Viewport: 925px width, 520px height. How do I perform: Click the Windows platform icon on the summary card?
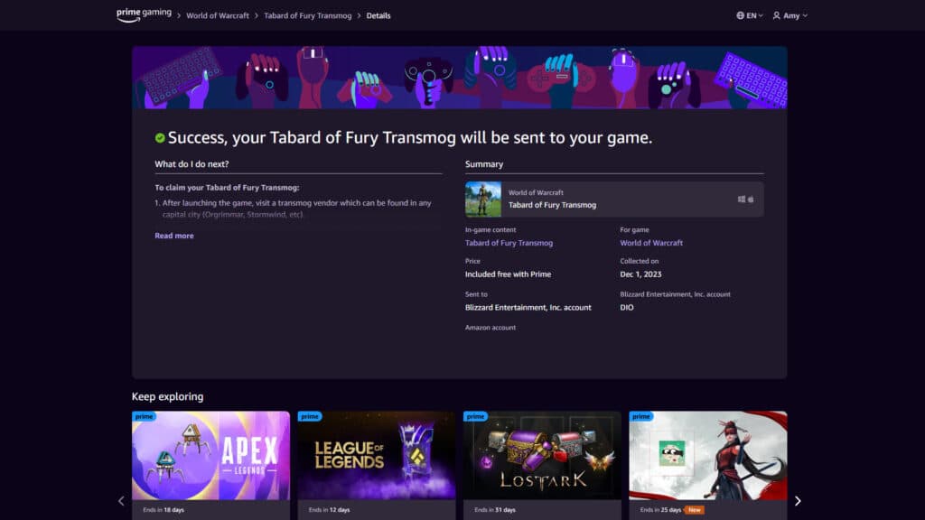pyautogui.click(x=742, y=199)
